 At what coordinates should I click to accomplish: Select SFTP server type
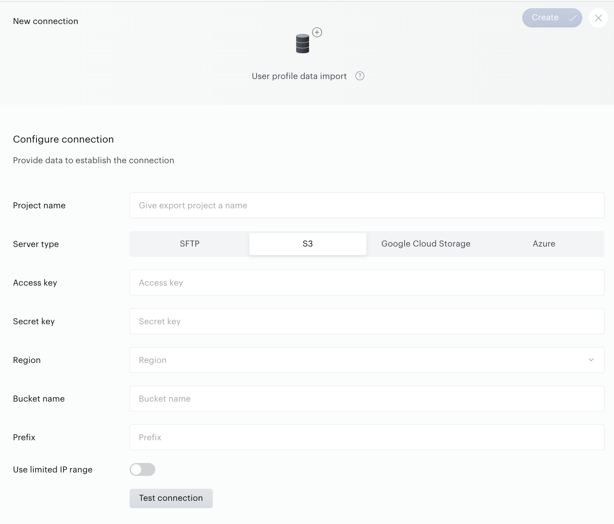click(190, 244)
